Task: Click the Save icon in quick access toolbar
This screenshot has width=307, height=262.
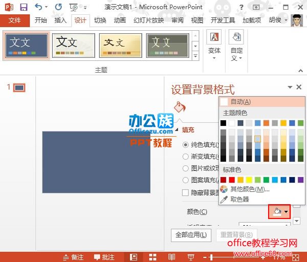Action: tap(24, 7)
